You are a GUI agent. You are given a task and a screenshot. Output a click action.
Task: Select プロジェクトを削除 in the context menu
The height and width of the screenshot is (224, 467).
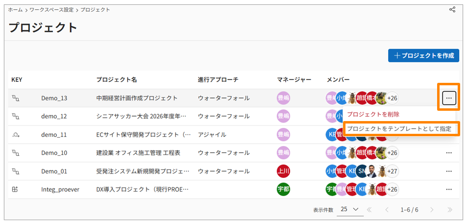(x=373, y=114)
